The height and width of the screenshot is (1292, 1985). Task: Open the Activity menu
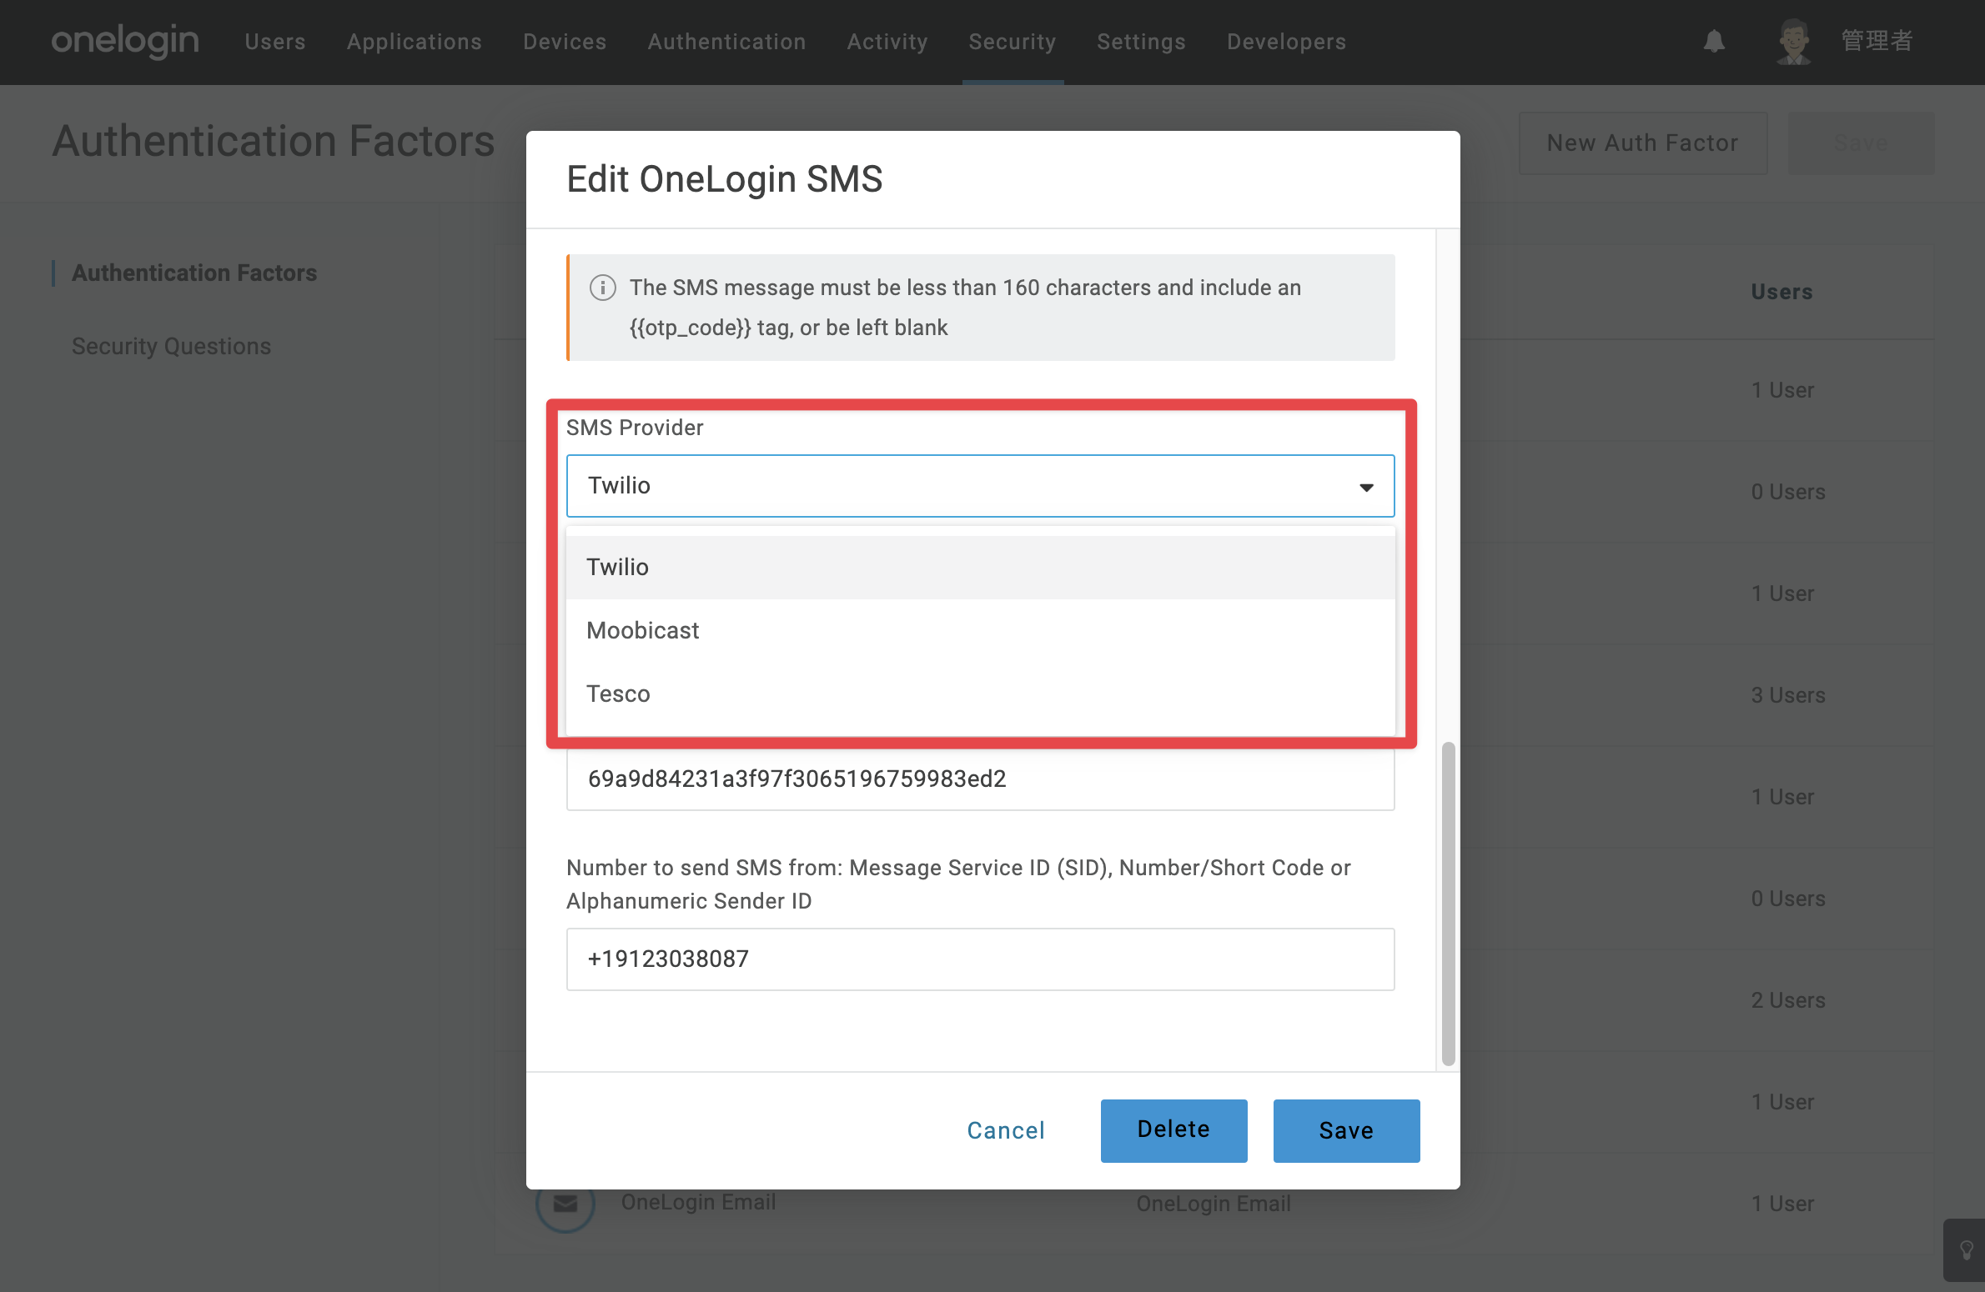coord(887,42)
